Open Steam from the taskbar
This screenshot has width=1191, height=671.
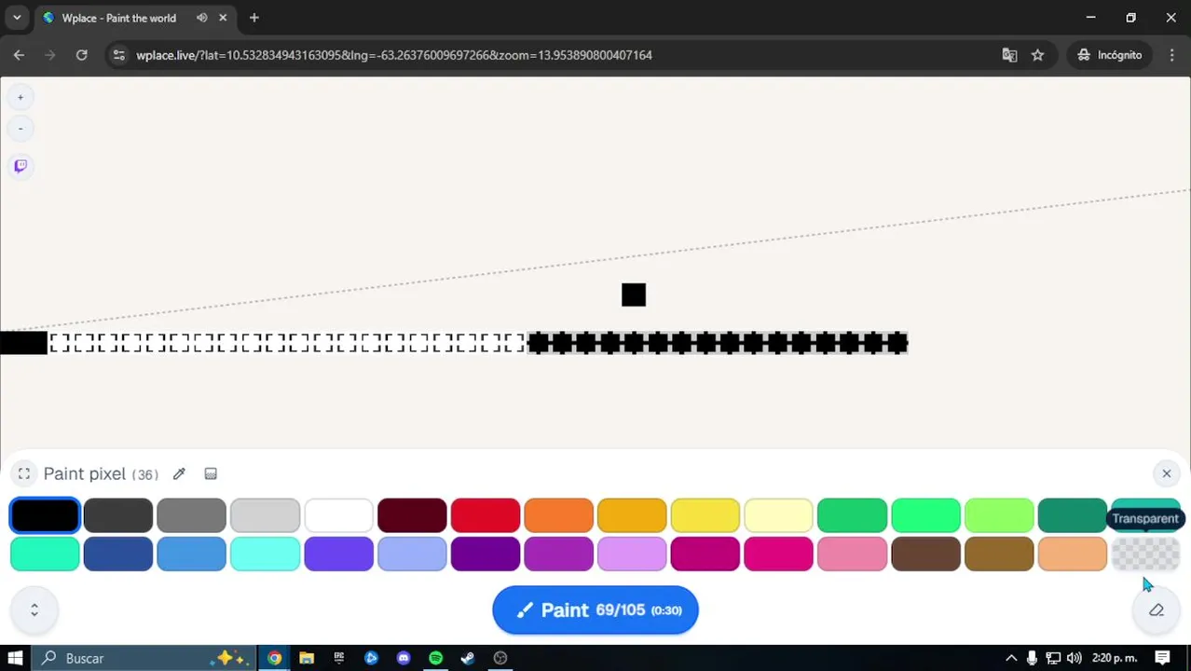click(468, 658)
